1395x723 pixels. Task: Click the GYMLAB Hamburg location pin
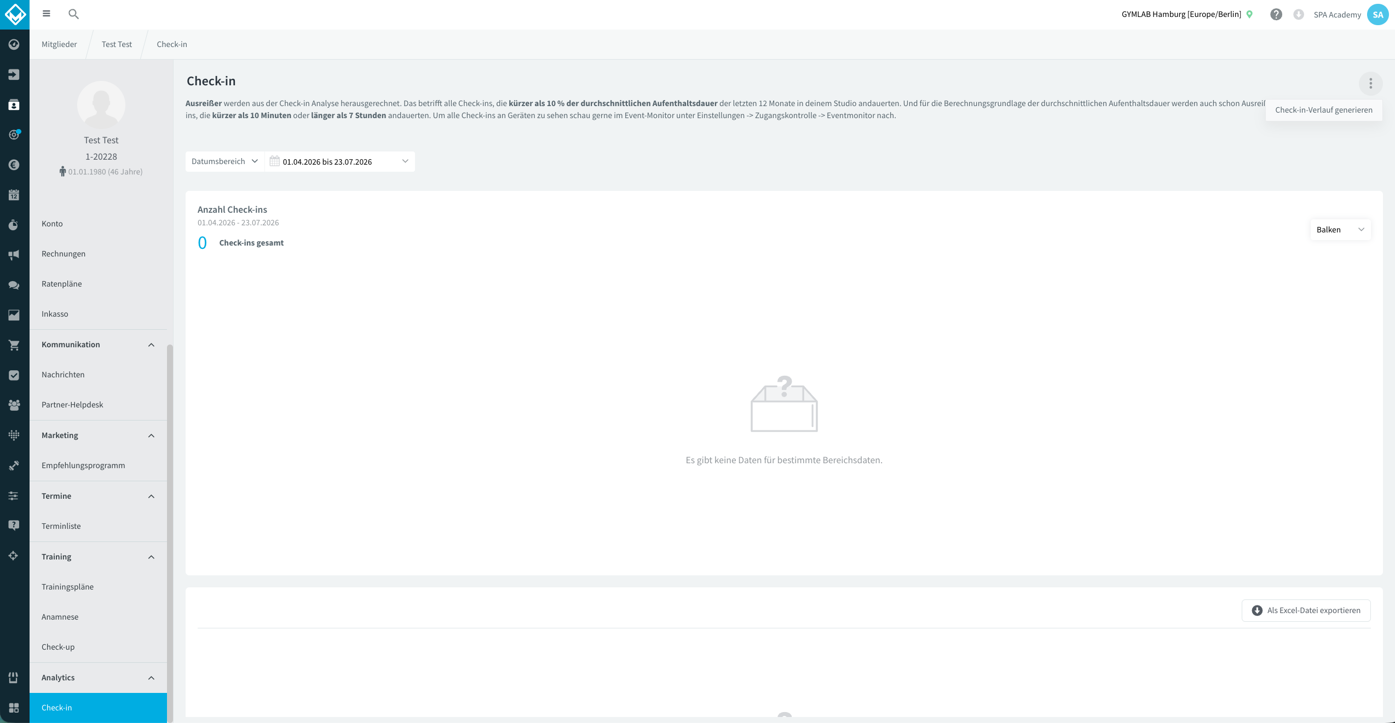1249,14
